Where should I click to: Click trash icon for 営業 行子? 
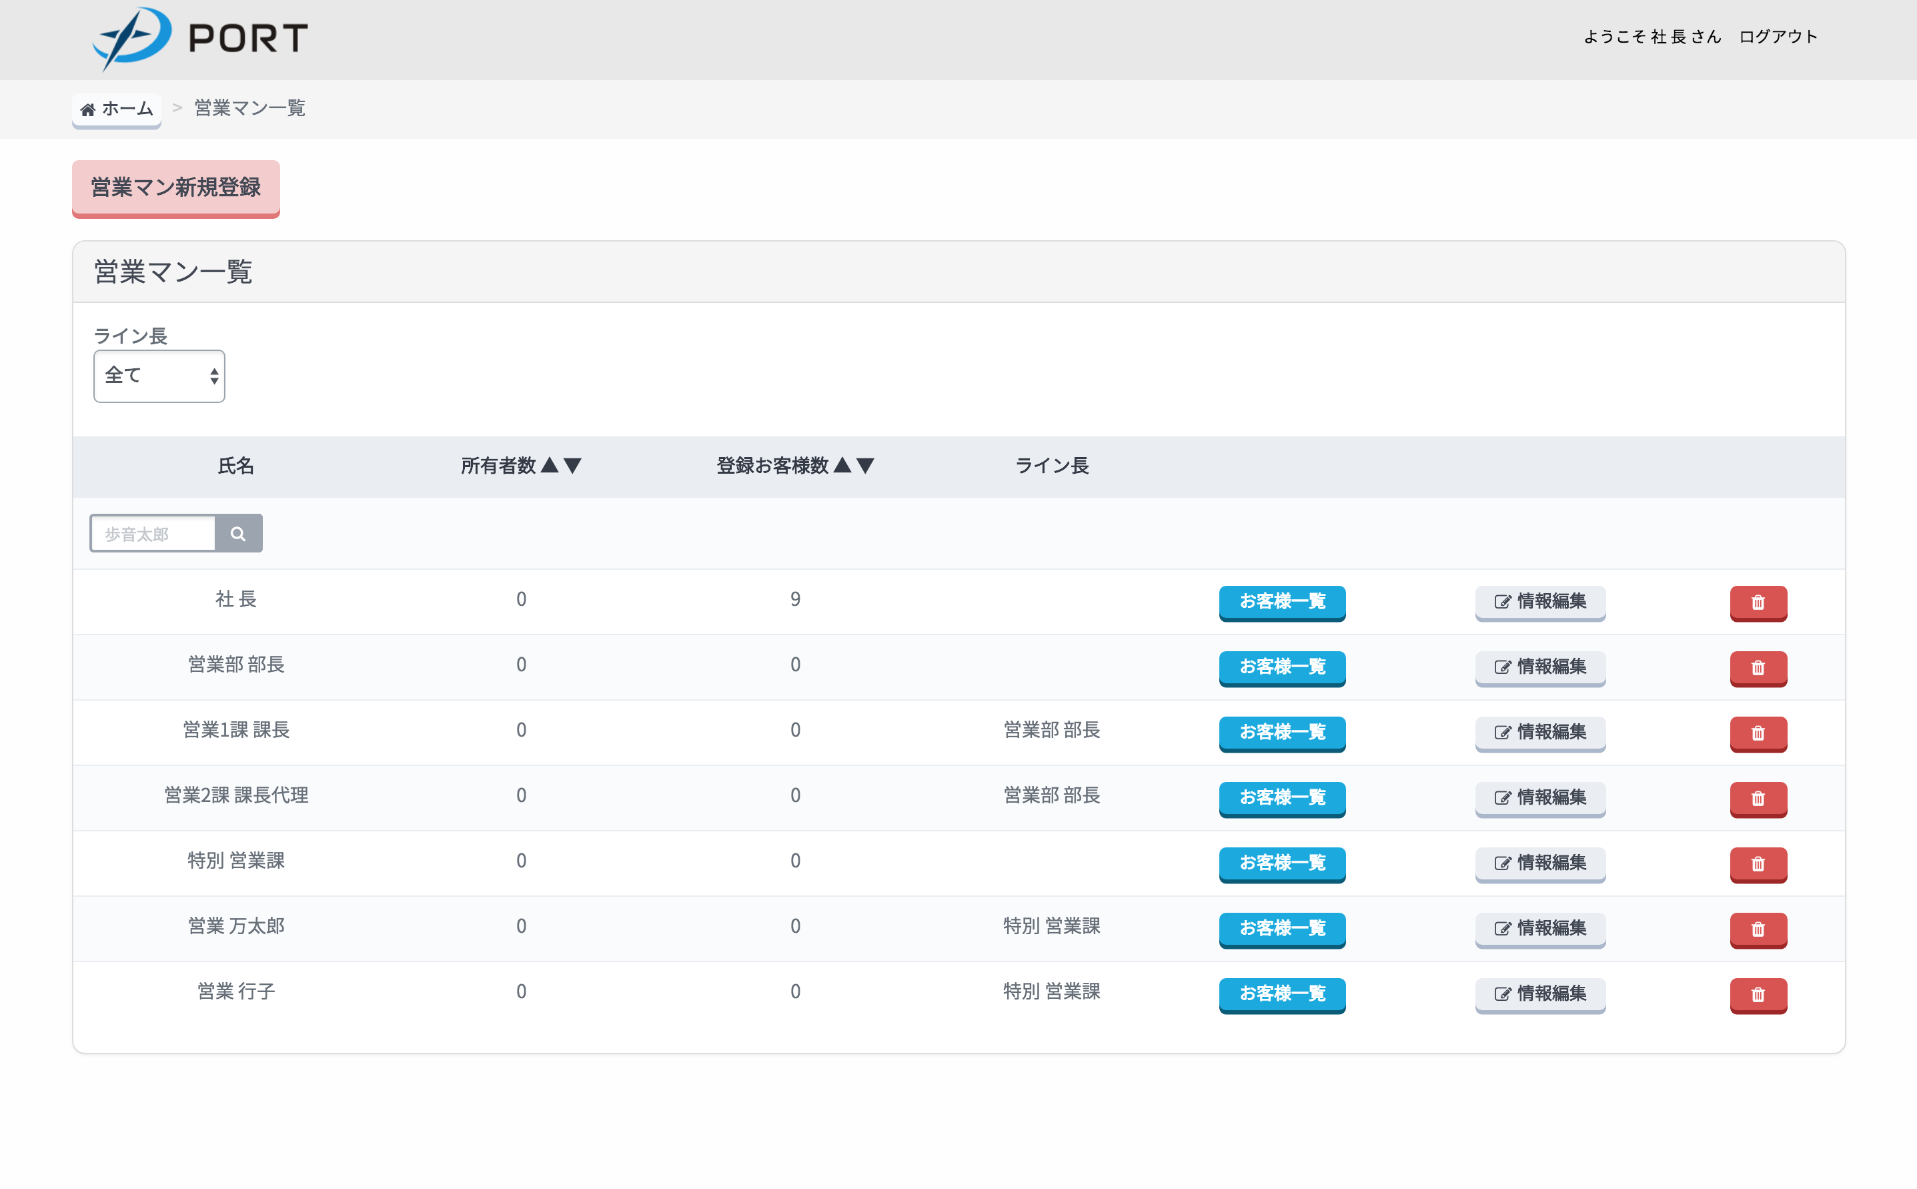click(1758, 995)
